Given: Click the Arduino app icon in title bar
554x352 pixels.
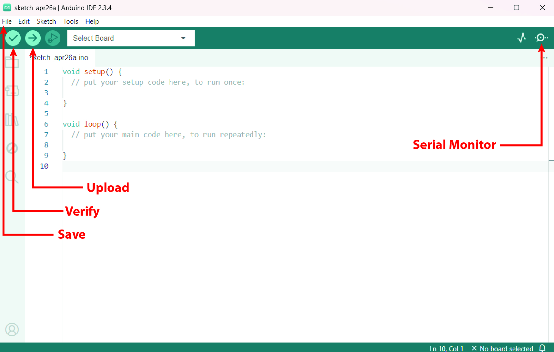Looking at the screenshot, I should (7, 8).
